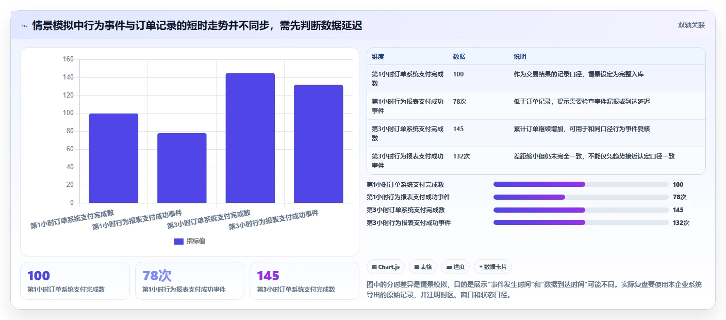Click the 双轴关联 tag at top right

pos(691,25)
